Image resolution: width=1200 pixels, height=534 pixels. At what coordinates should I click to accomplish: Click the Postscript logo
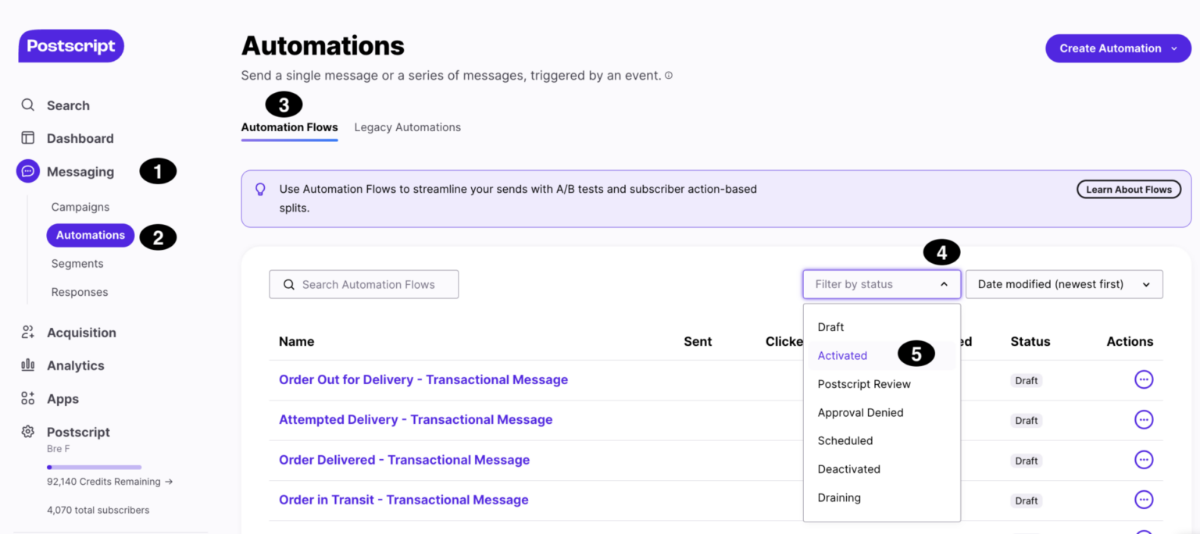(70, 45)
